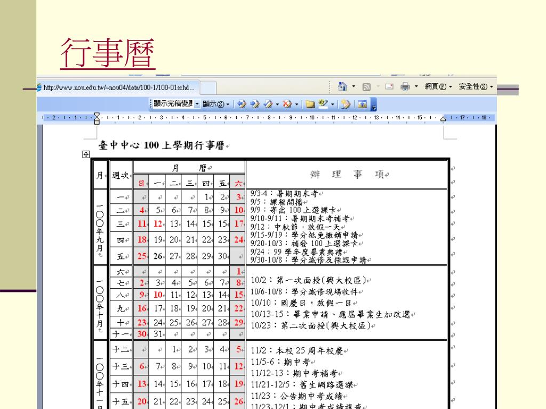Expand the Home button dropdown arrow
This screenshot has height=409, width=546.
(354, 86)
